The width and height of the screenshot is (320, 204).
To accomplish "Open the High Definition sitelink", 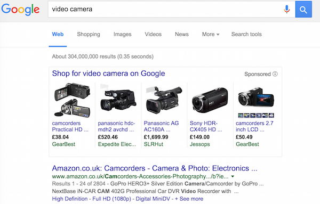I will (x=70, y=199).
